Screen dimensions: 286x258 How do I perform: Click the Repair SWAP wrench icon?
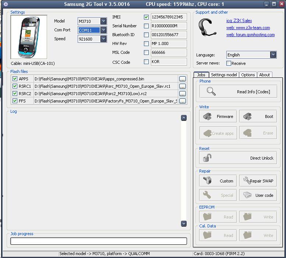247,181
